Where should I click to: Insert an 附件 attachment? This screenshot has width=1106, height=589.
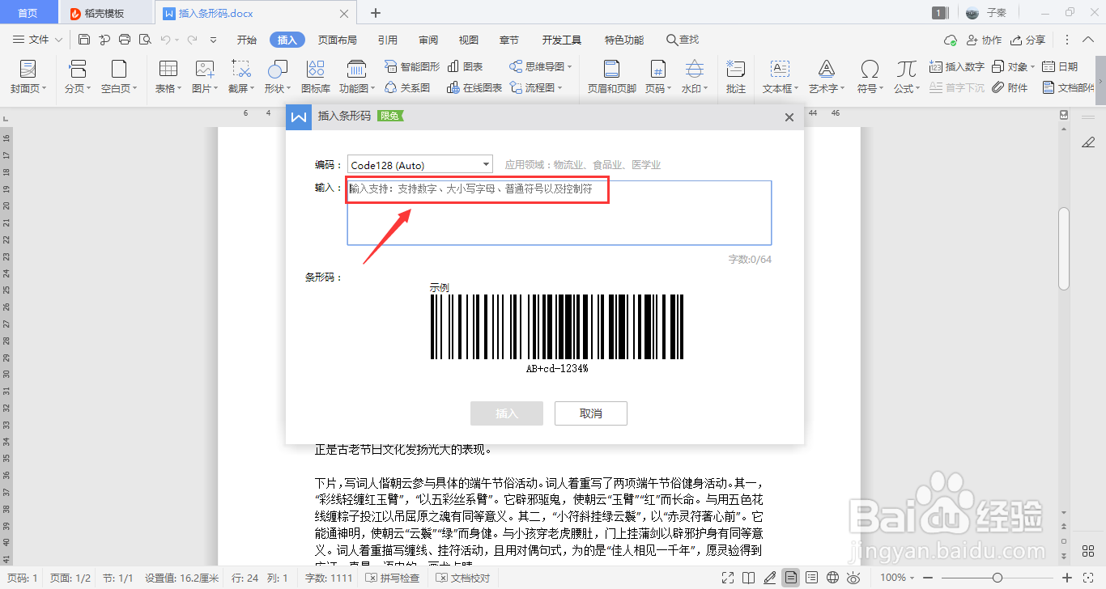click(x=1010, y=87)
